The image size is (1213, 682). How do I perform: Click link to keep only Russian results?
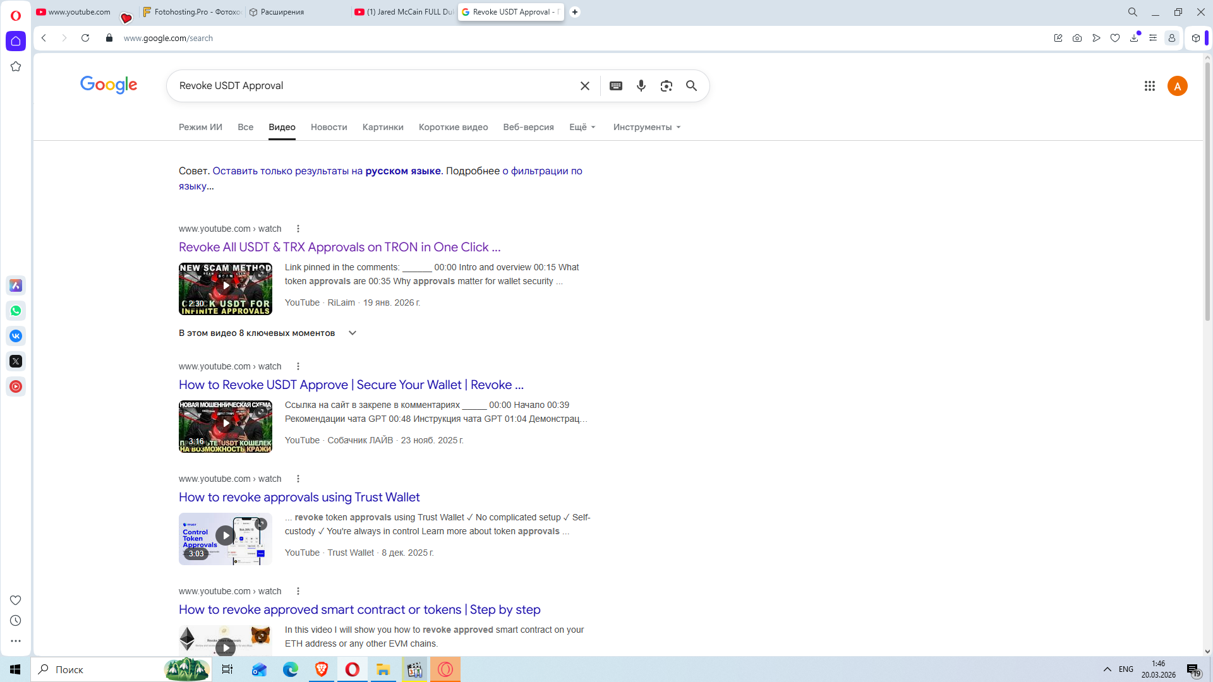point(326,170)
